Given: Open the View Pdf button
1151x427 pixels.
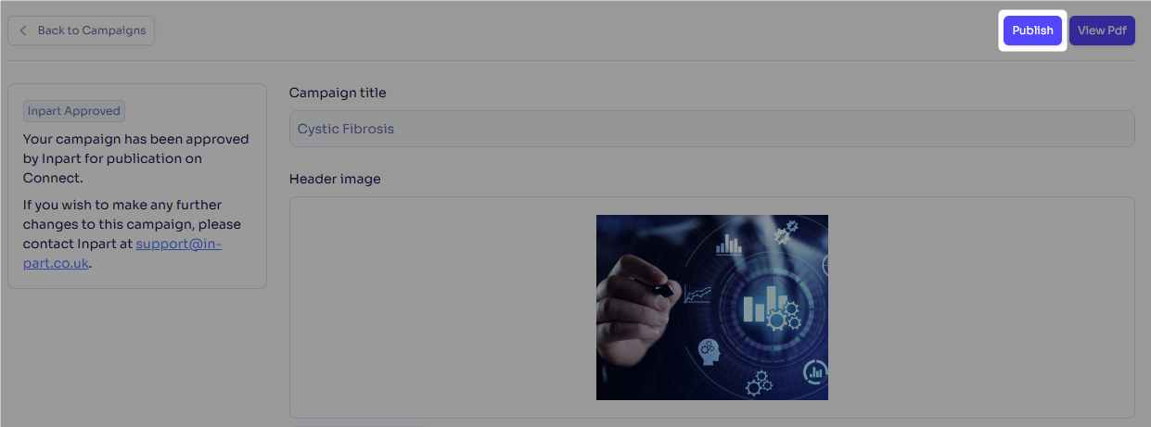Looking at the screenshot, I should (1102, 31).
